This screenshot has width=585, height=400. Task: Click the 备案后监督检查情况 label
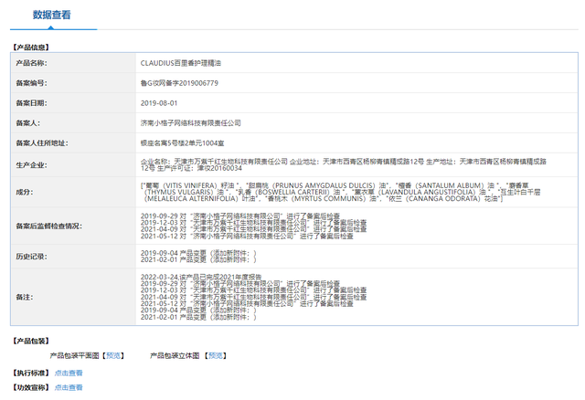click(48, 226)
